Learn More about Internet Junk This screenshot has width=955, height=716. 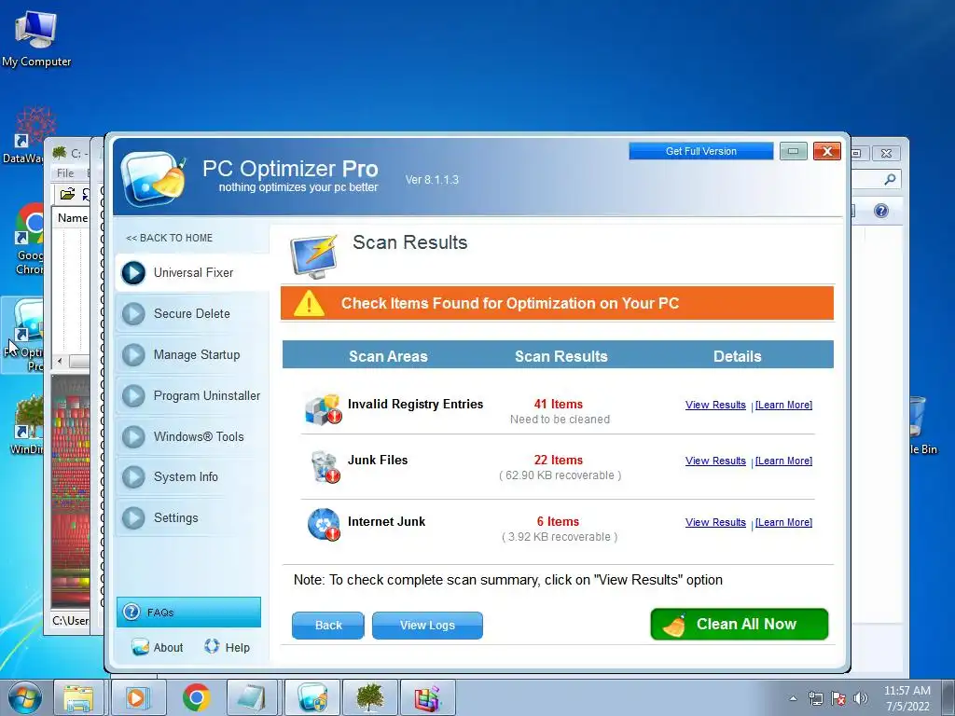click(x=783, y=522)
